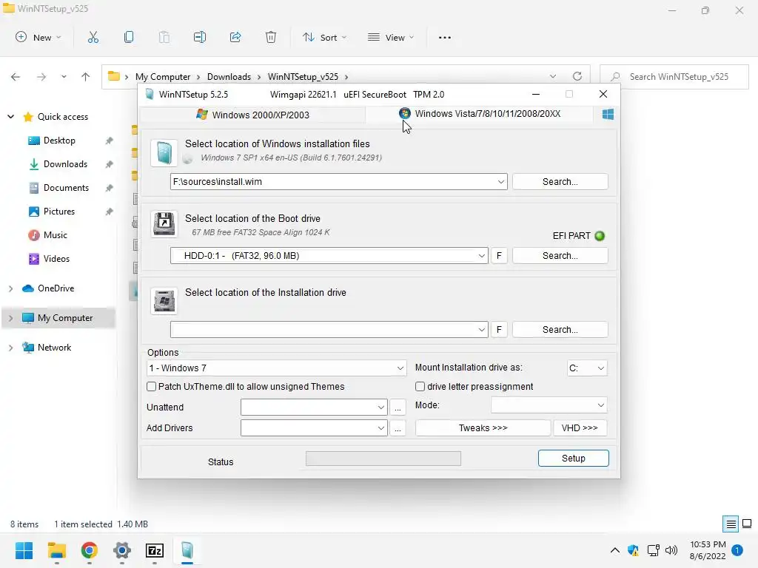Open the Mount Installation drive letter dropdown

[x=600, y=368]
